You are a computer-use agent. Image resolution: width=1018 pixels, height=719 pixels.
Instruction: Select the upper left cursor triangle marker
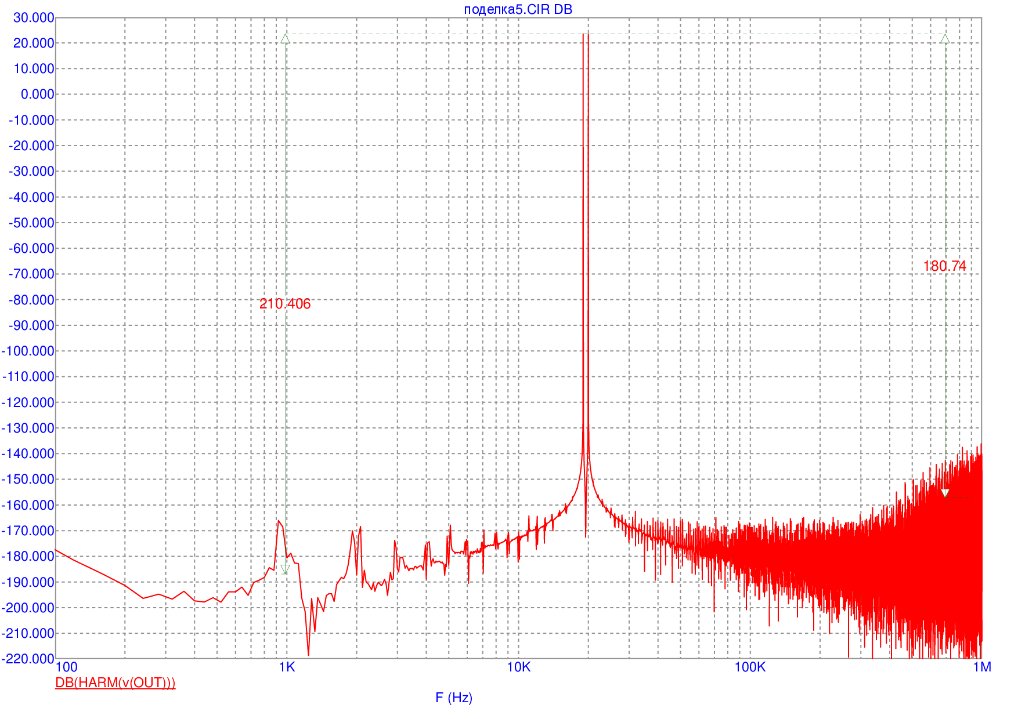point(285,39)
